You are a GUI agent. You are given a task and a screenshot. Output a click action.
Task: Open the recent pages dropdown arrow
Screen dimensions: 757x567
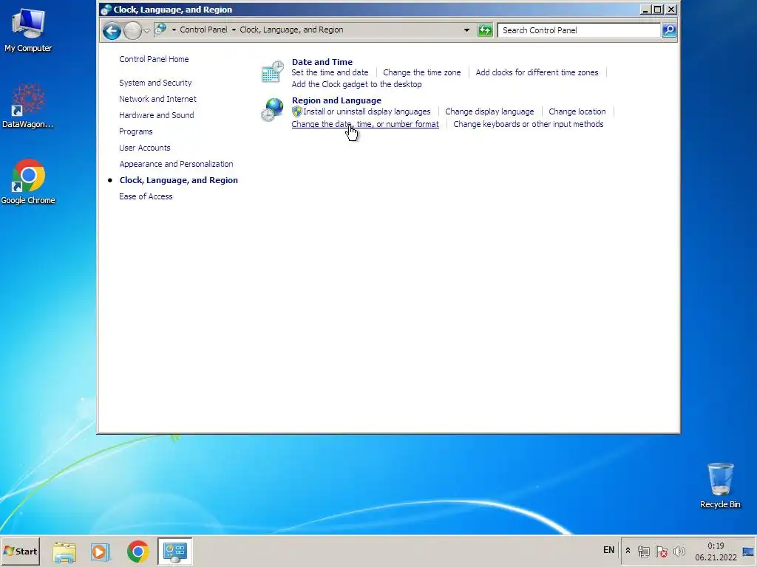click(146, 31)
